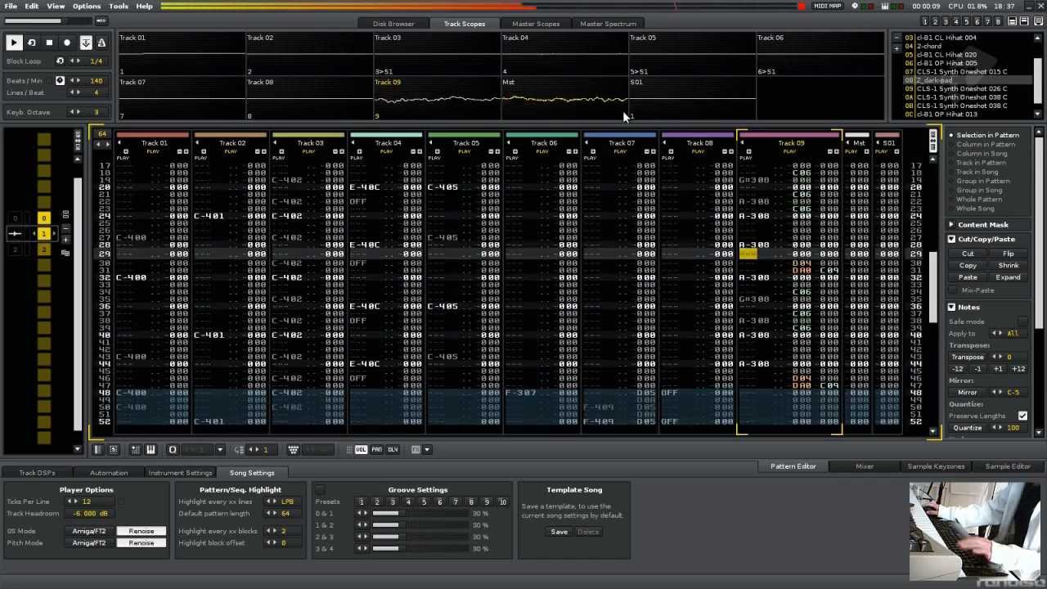Toggle the PAN column button

376,449
